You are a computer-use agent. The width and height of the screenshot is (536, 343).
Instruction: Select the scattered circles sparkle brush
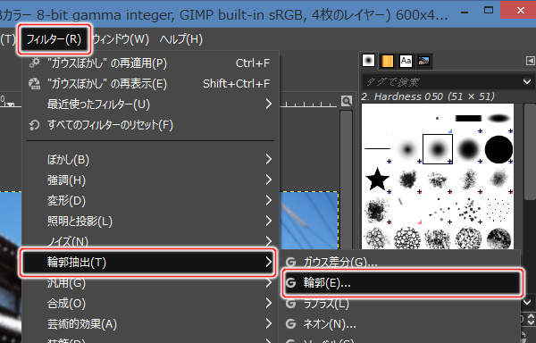(x=468, y=209)
